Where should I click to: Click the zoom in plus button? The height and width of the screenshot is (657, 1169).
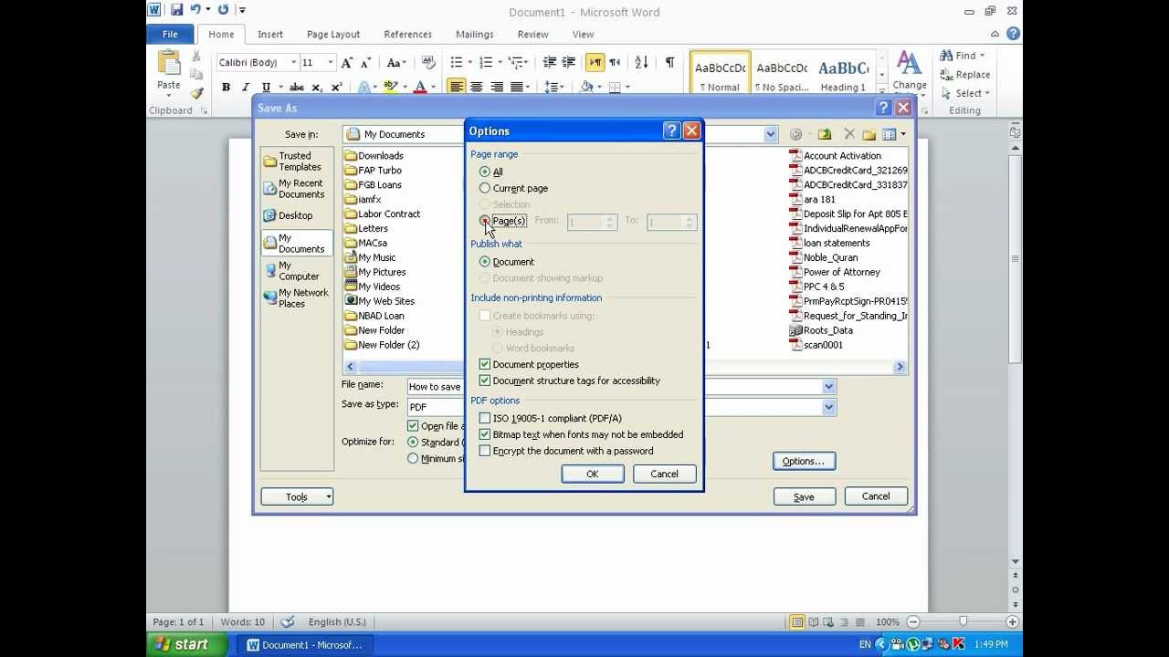click(x=1012, y=621)
